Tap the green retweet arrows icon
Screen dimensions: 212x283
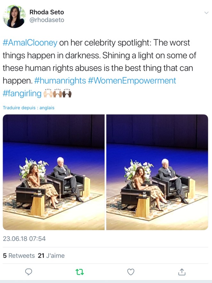click(79, 272)
